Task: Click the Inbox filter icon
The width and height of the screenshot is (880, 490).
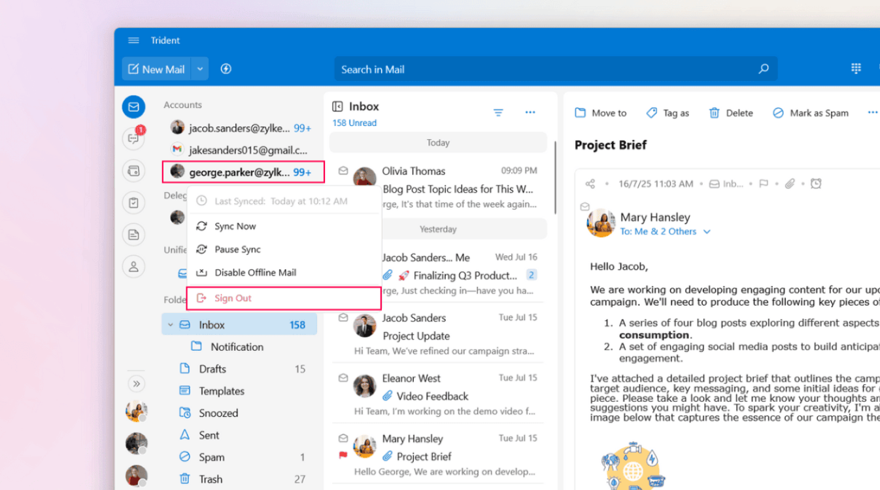Action: tap(498, 113)
